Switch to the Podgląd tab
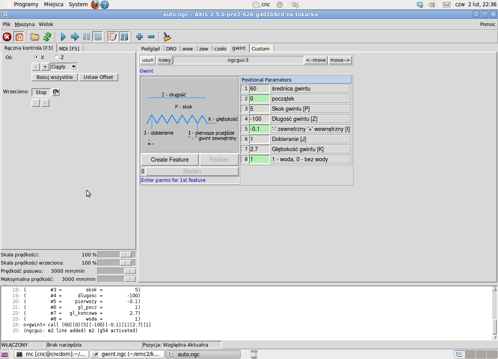This screenshot has height=359, width=498. pos(151,49)
